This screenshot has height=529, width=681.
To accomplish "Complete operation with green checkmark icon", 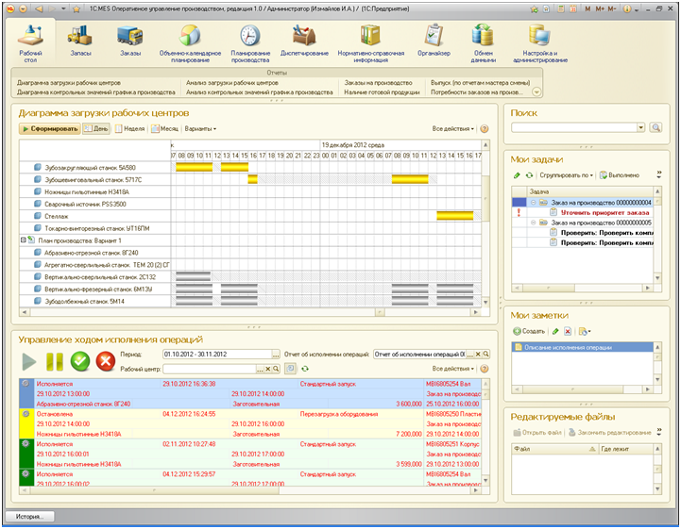I will 80,362.
